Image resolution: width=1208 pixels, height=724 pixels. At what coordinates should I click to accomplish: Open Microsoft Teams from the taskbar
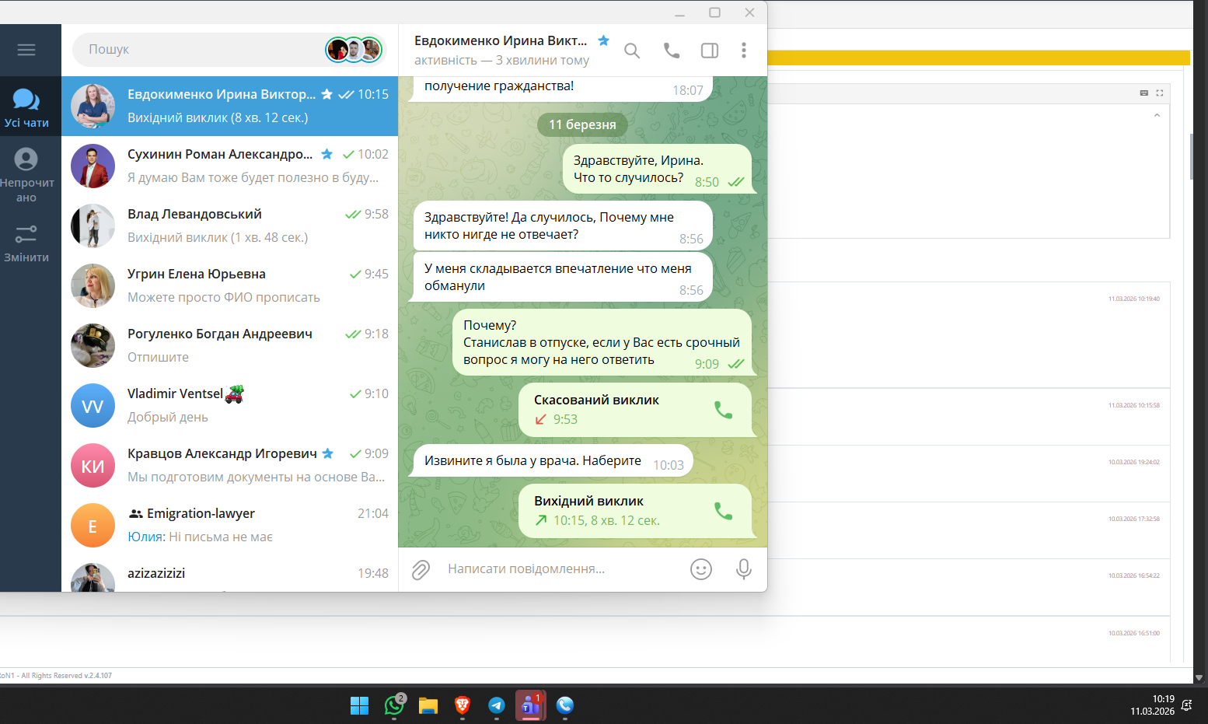(531, 705)
